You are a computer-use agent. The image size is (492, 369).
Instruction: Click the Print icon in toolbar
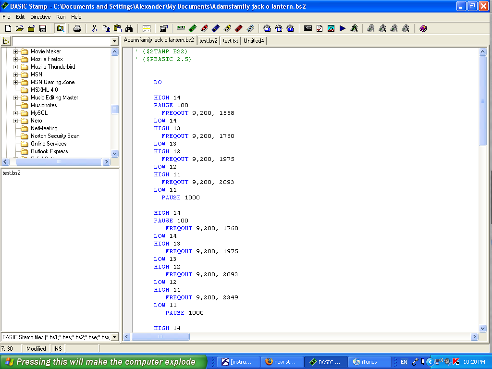pos(77,28)
